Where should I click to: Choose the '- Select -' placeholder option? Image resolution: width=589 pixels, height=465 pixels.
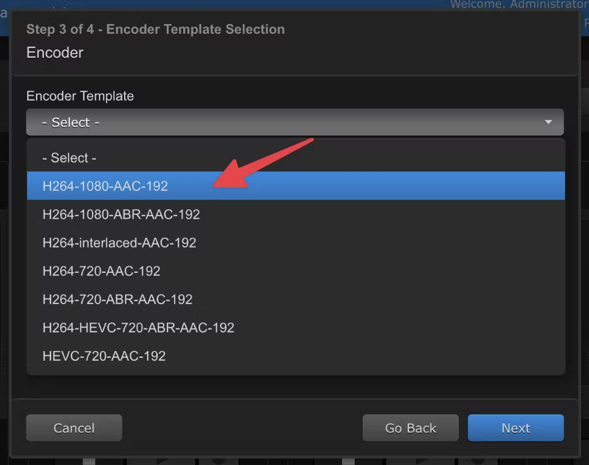(296, 158)
